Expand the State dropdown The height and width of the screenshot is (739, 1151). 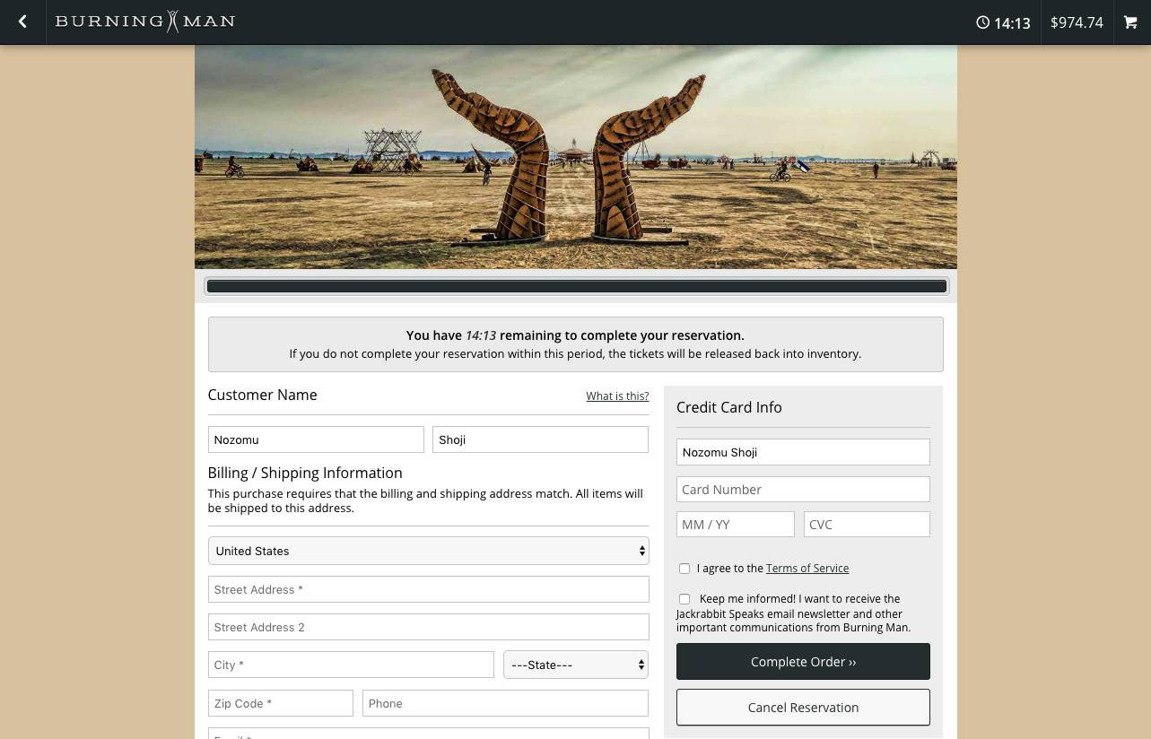pos(576,665)
